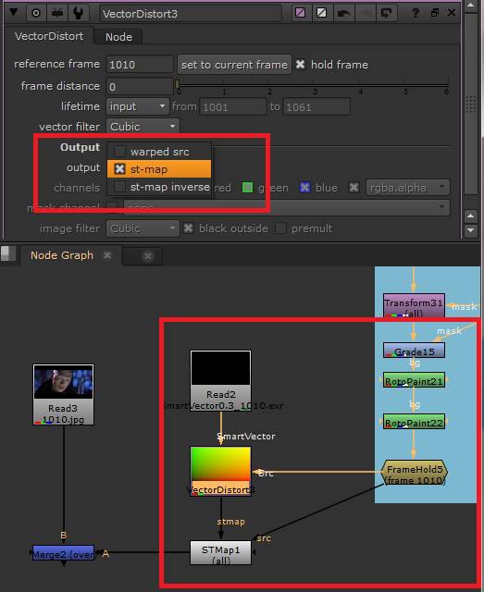The height and width of the screenshot is (592, 484).
Task: Click the purple node color swatch
Action: click(x=301, y=13)
